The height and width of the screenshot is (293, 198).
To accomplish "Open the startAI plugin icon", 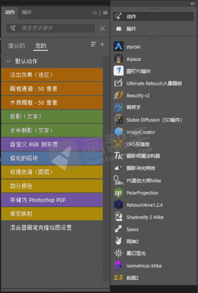I will pyautogui.click(x=118, y=46).
